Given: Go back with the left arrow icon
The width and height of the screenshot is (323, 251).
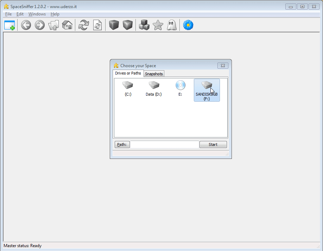Looking at the screenshot, I should [26, 25].
